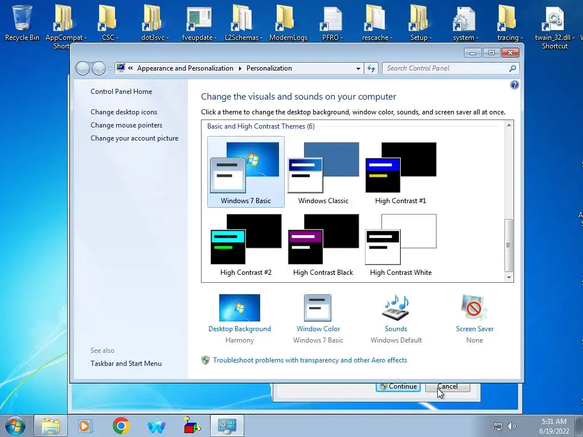Click the search magnifier icon
The image size is (583, 437).
coord(512,68)
